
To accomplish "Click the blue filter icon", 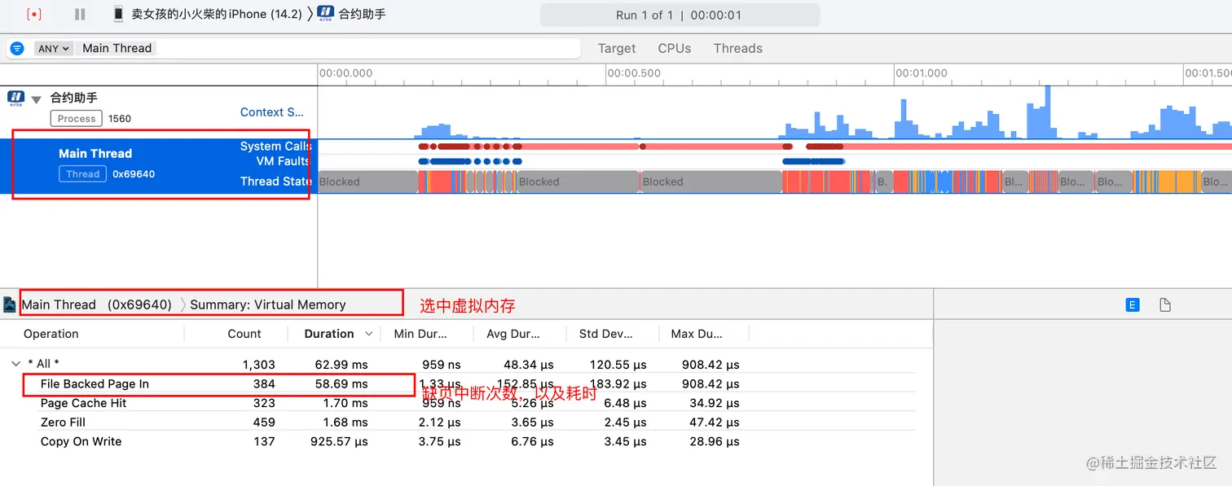I will [17, 48].
